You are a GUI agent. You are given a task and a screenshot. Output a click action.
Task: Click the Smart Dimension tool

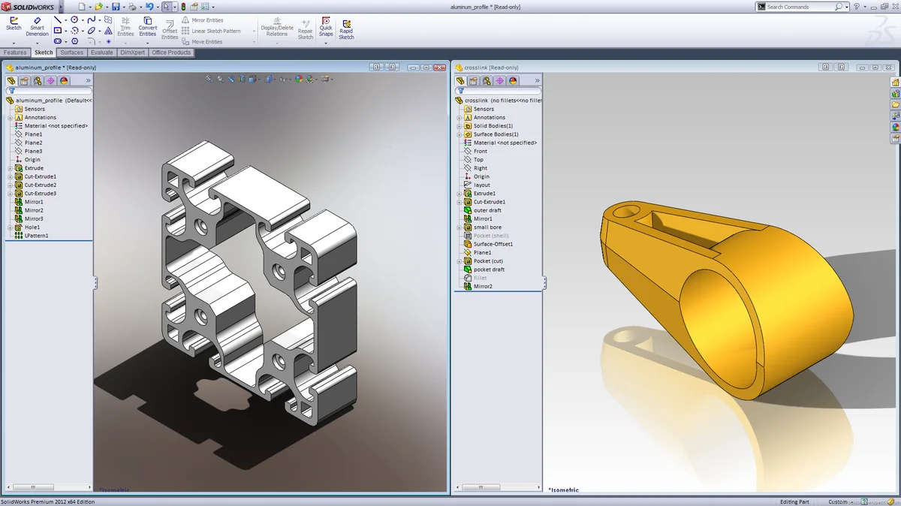[37, 26]
